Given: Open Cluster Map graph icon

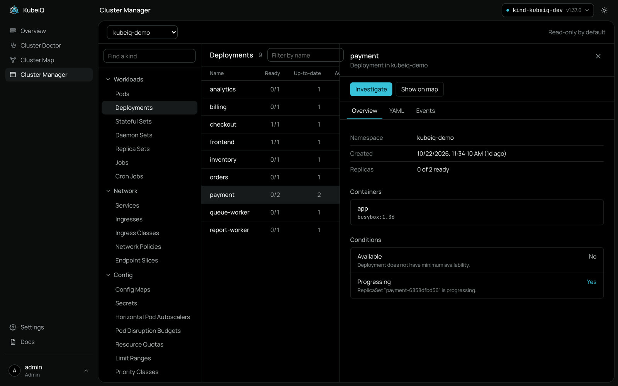Looking at the screenshot, I should (x=13, y=60).
